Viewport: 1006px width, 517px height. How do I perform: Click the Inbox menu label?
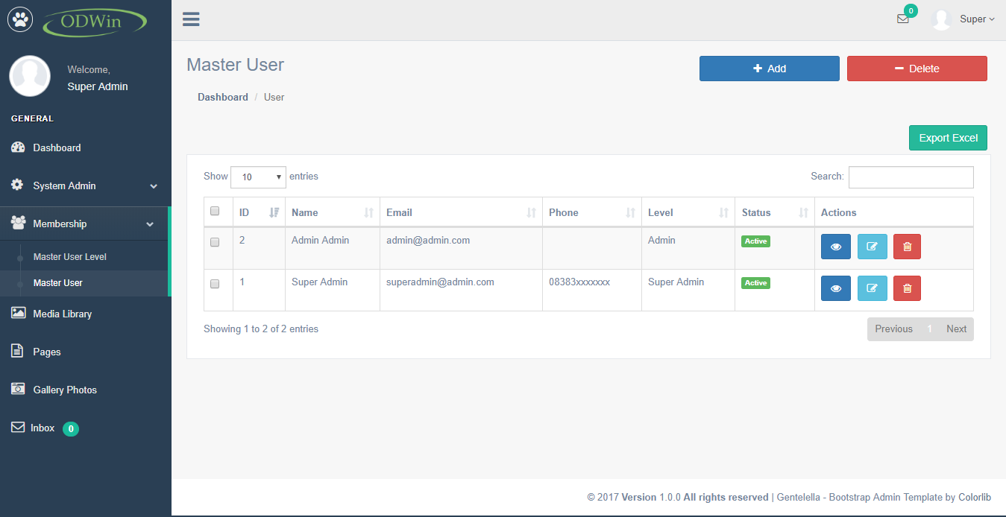point(43,428)
